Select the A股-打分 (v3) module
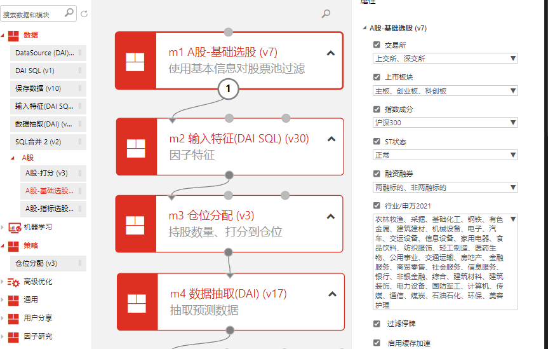This screenshot has height=349, width=548. coord(46,173)
